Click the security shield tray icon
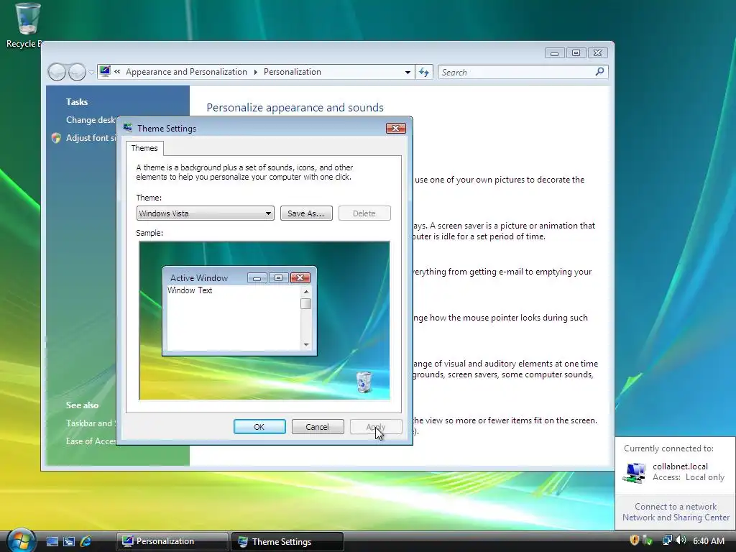This screenshot has height=552, width=736. [x=634, y=540]
